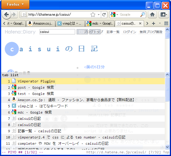Open the 記事一覧 link

(x=113, y=32)
